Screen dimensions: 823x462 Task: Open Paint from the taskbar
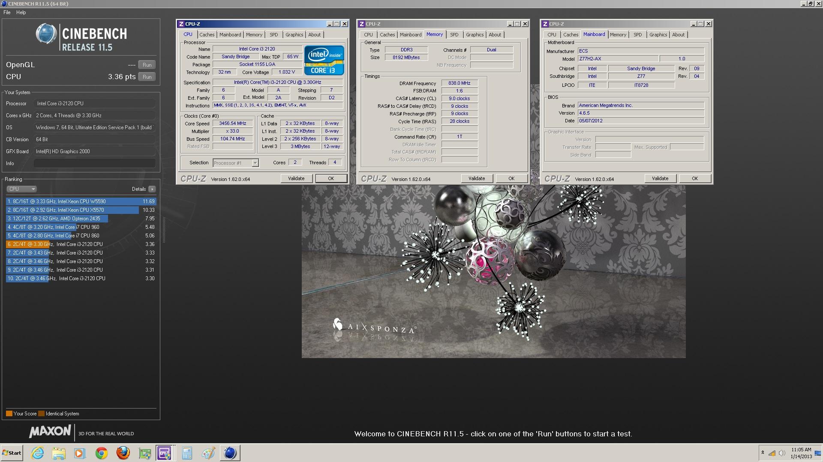[x=208, y=453]
